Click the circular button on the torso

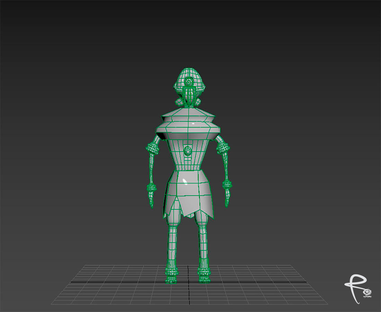(187, 150)
